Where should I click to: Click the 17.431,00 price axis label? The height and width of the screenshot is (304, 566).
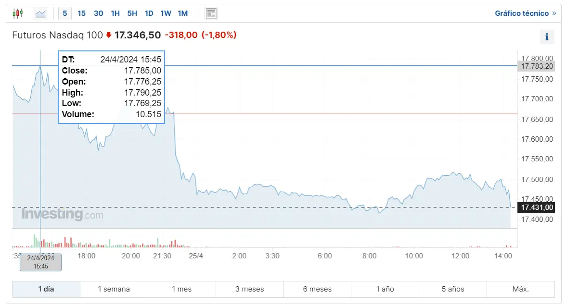tap(537, 207)
